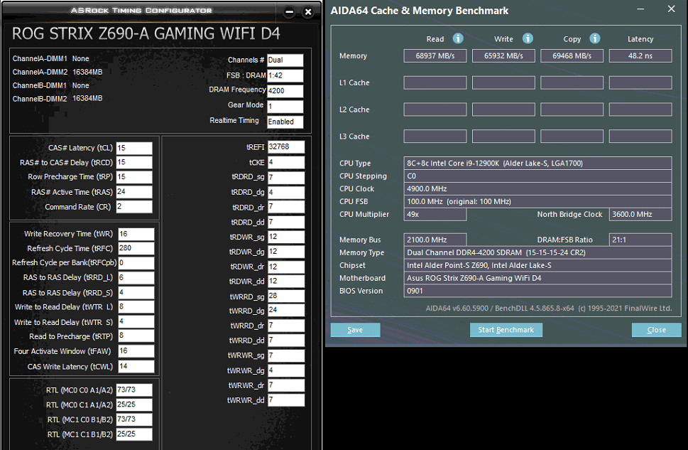Click the Four Activate Window (tFAW) field
This screenshot has height=450, width=688.
pos(136,351)
